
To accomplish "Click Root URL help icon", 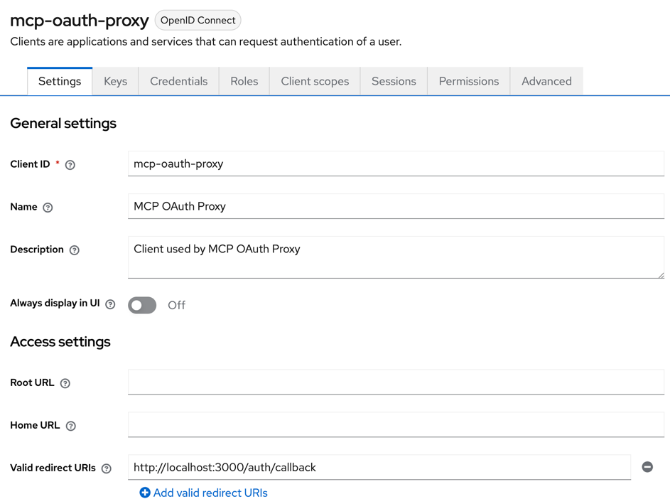I will point(65,383).
